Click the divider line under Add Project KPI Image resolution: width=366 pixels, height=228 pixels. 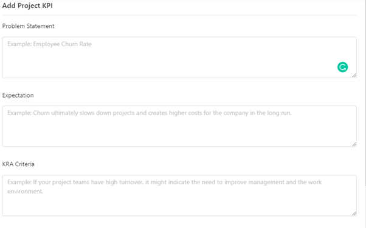[179, 15]
